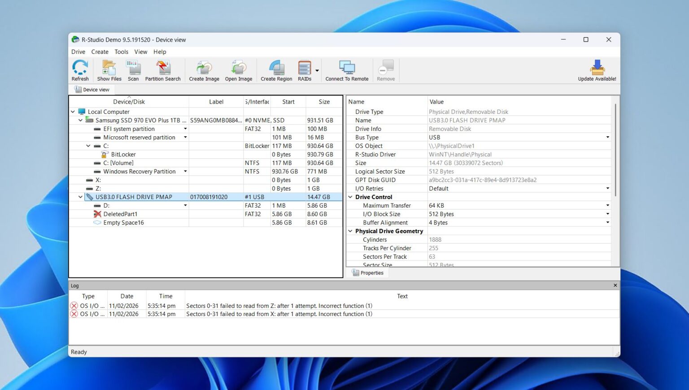Image resolution: width=689 pixels, height=390 pixels.
Task: Click the Ready status bar text
Action: pyautogui.click(x=79, y=352)
